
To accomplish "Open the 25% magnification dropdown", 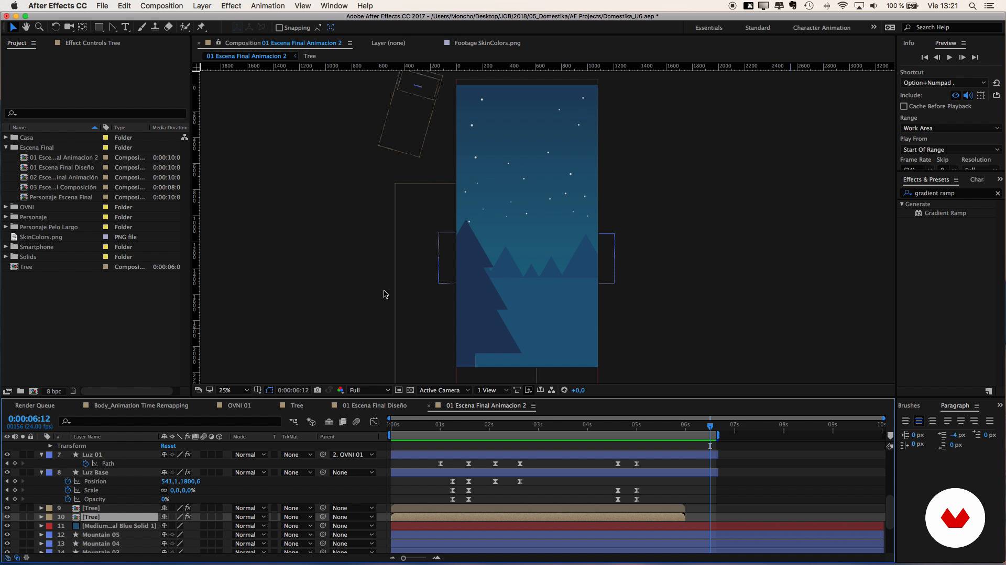I will tap(233, 390).
